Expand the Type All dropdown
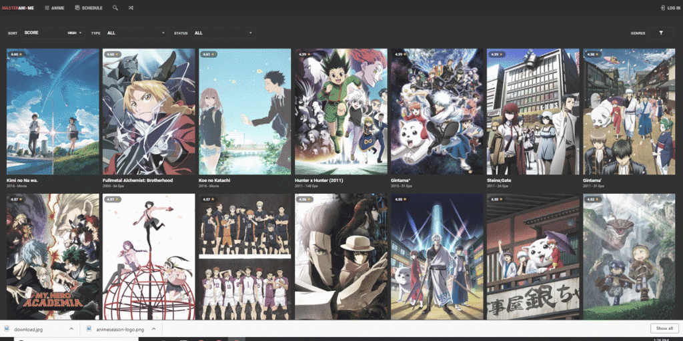 click(136, 33)
